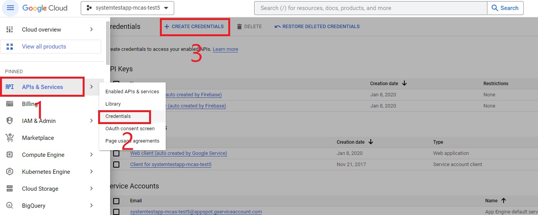Toggle Service Accounts select-all checkbox
The width and height of the screenshot is (538, 215).
116,201
